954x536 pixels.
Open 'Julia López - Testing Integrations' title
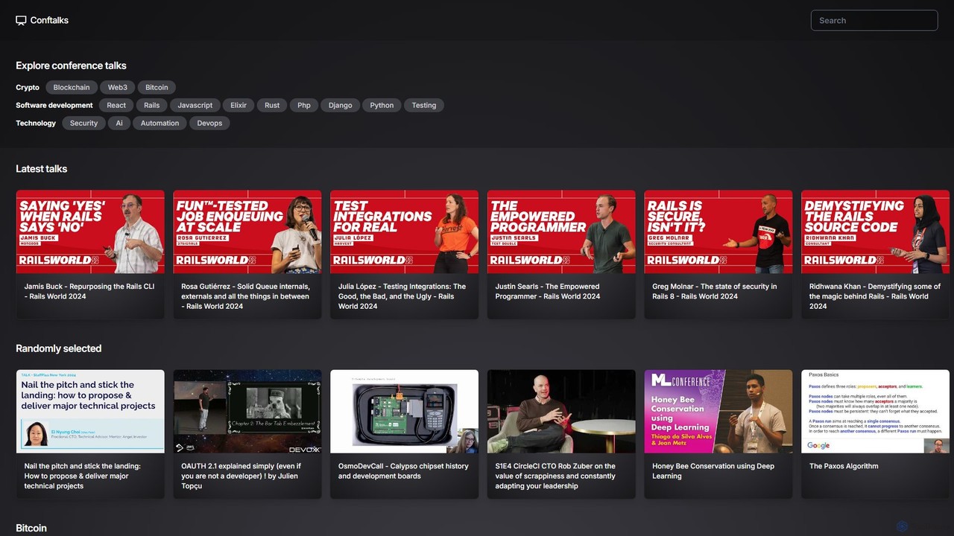click(x=402, y=296)
